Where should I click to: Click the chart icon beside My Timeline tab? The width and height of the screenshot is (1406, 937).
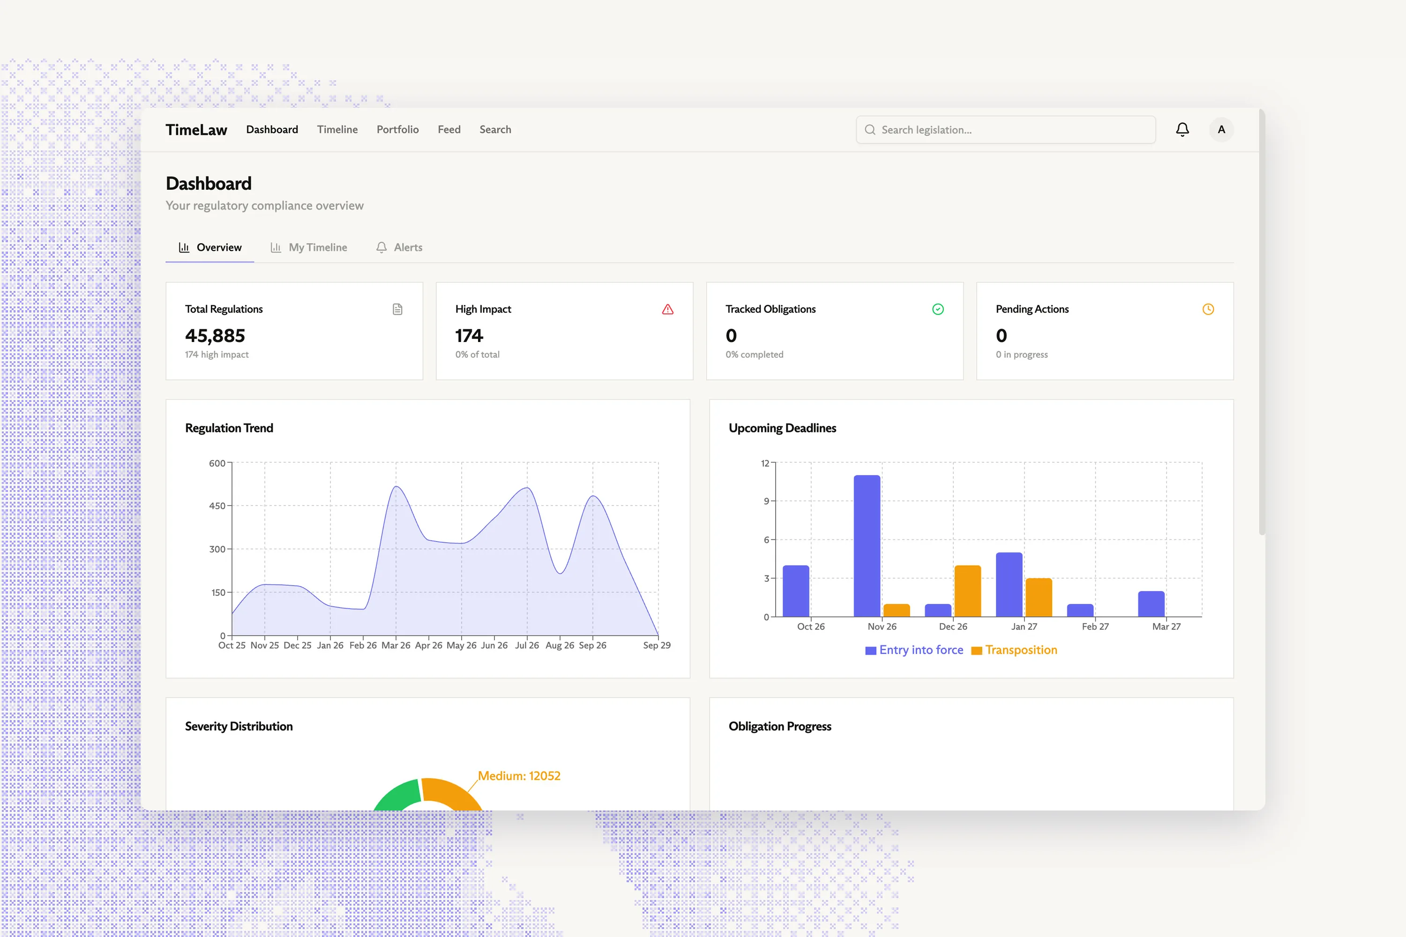[x=276, y=247]
